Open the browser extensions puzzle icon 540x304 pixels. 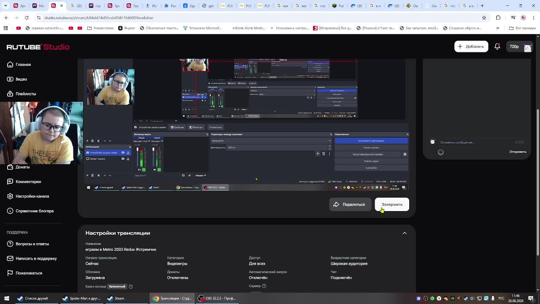[x=498, y=18]
